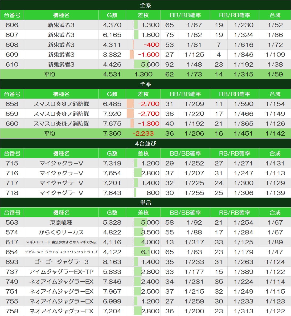This screenshot has width=291, height=316.
Task: Click machine number 606 cell
Action: [x=12, y=25]
